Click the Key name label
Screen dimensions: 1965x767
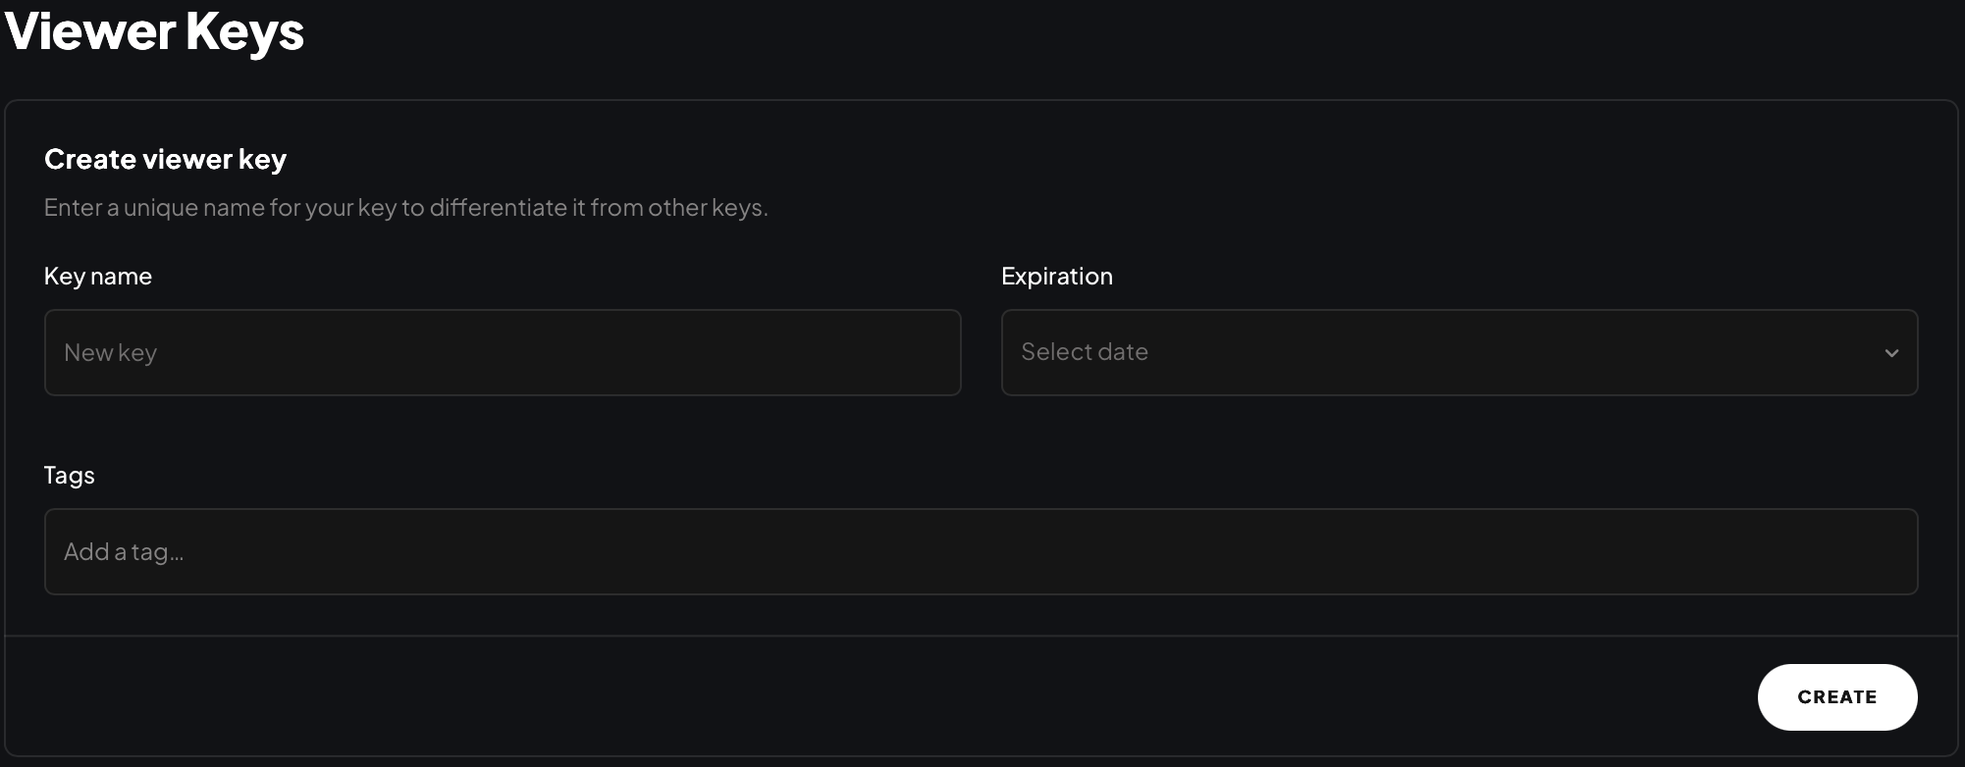click(97, 276)
